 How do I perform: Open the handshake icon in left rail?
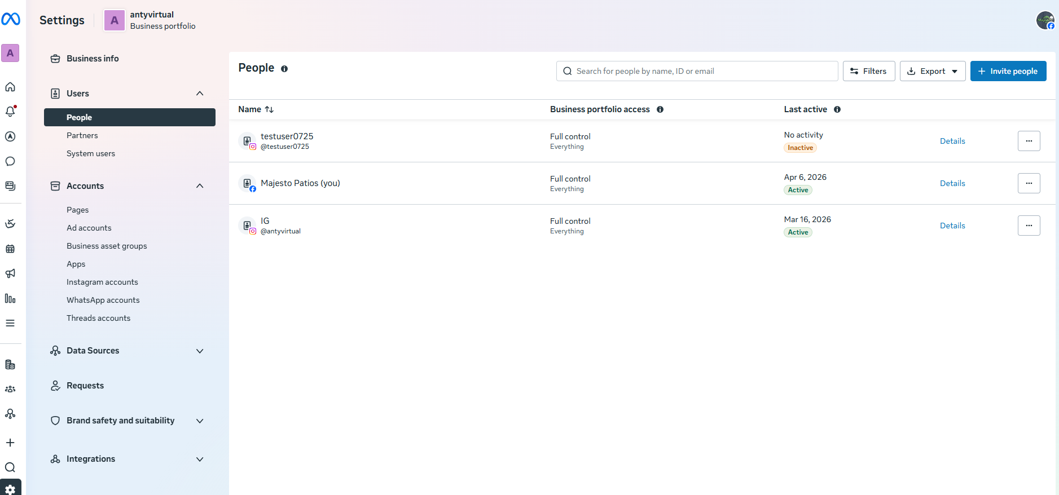click(10, 224)
